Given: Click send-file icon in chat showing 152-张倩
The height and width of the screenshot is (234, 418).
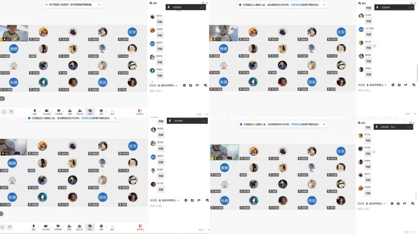Looking at the screenshot, I should tap(399, 85).
